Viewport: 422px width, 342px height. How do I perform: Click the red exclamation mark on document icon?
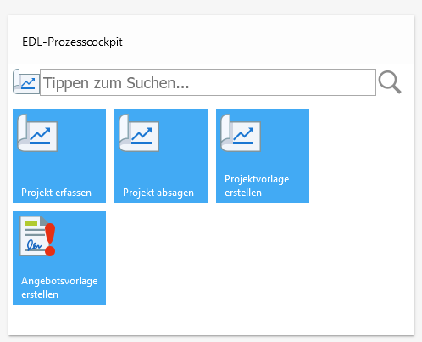pyautogui.click(x=50, y=240)
